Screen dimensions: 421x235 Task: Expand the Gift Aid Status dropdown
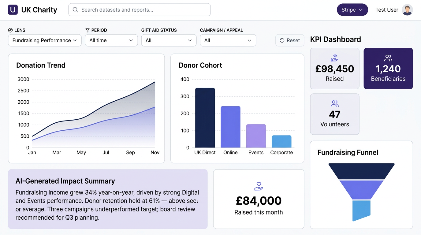(x=169, y=40)
